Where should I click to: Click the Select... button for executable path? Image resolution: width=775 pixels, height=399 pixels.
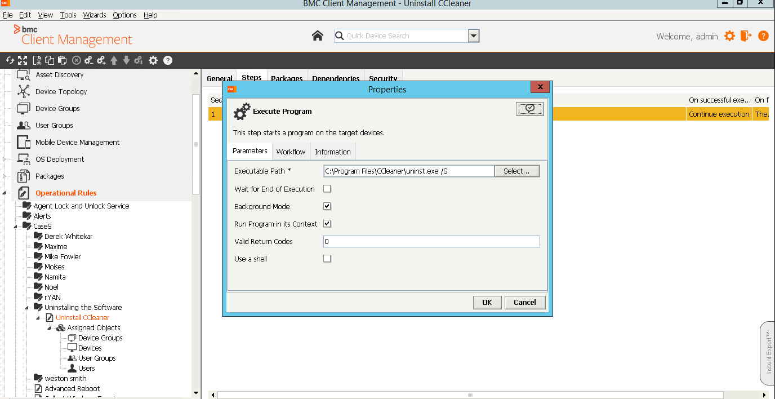tap(517, 171)
